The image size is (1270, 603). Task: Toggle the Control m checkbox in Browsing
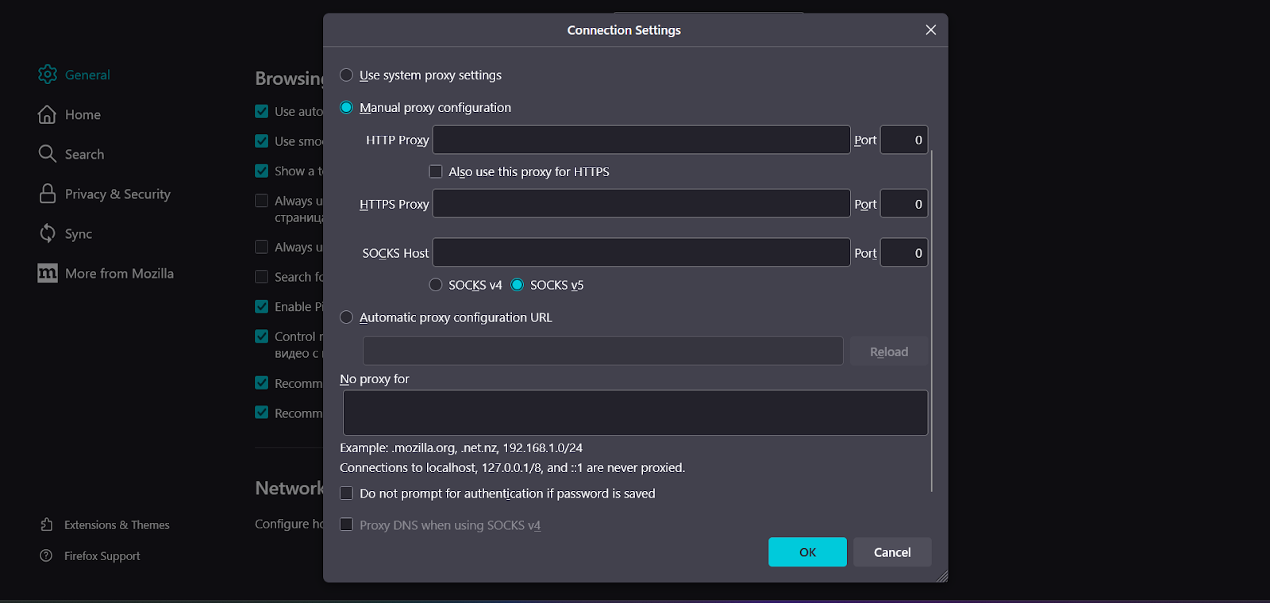(261, 336)
